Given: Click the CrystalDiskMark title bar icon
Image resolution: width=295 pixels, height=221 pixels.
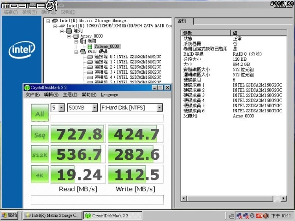Looking at the screenshot, I should pos(27,87).
